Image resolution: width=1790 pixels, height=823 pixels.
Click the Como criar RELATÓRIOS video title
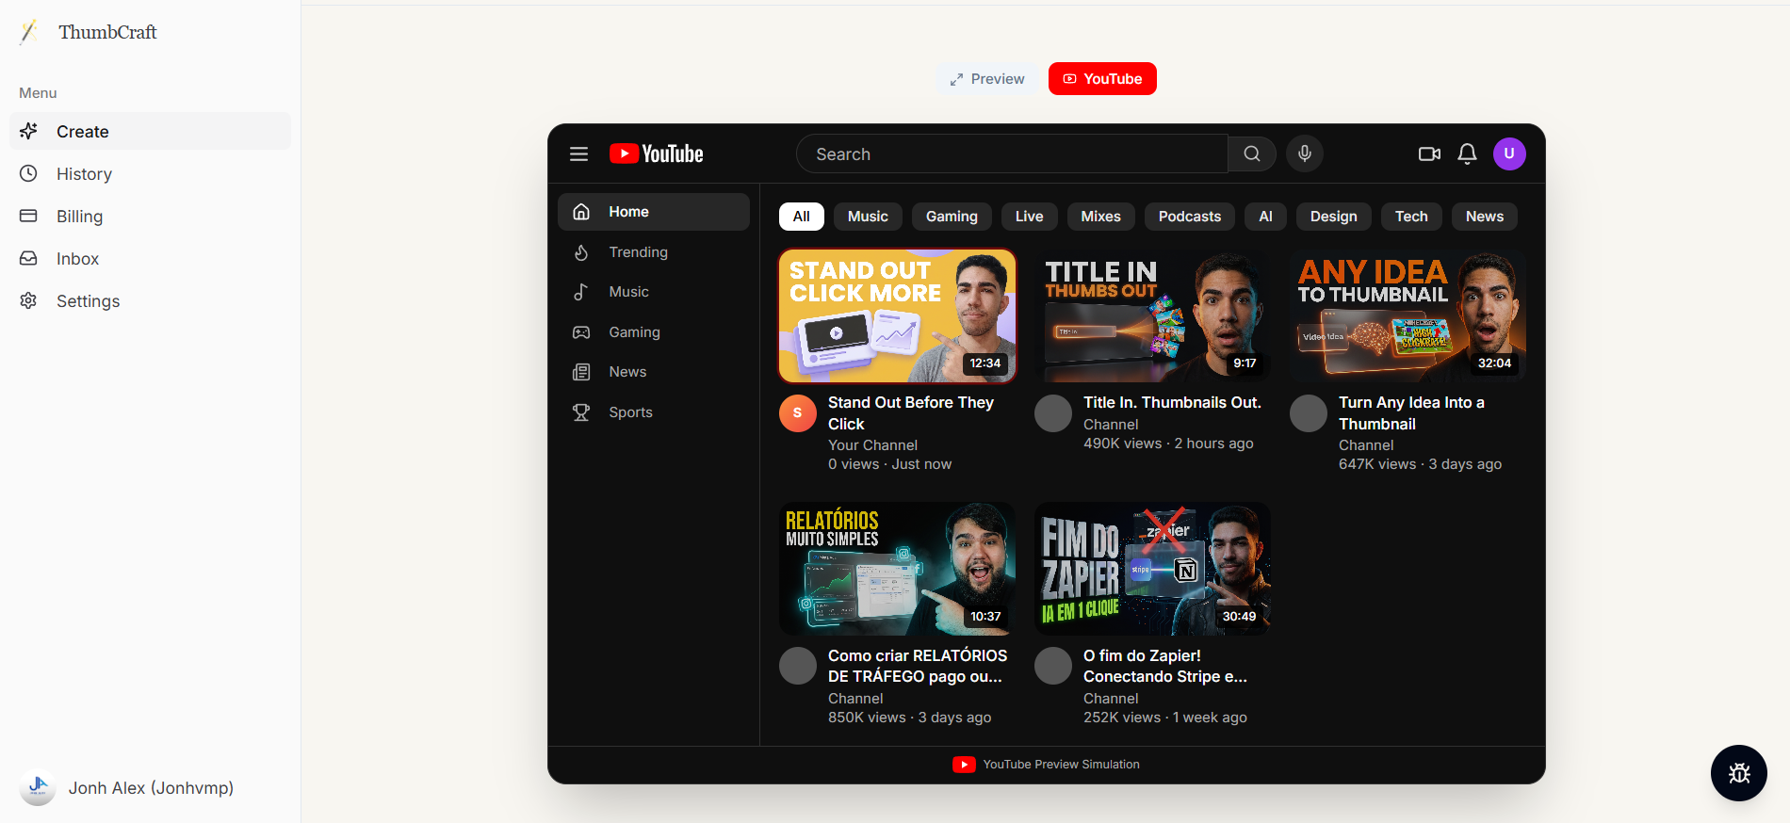pos(918,666)
